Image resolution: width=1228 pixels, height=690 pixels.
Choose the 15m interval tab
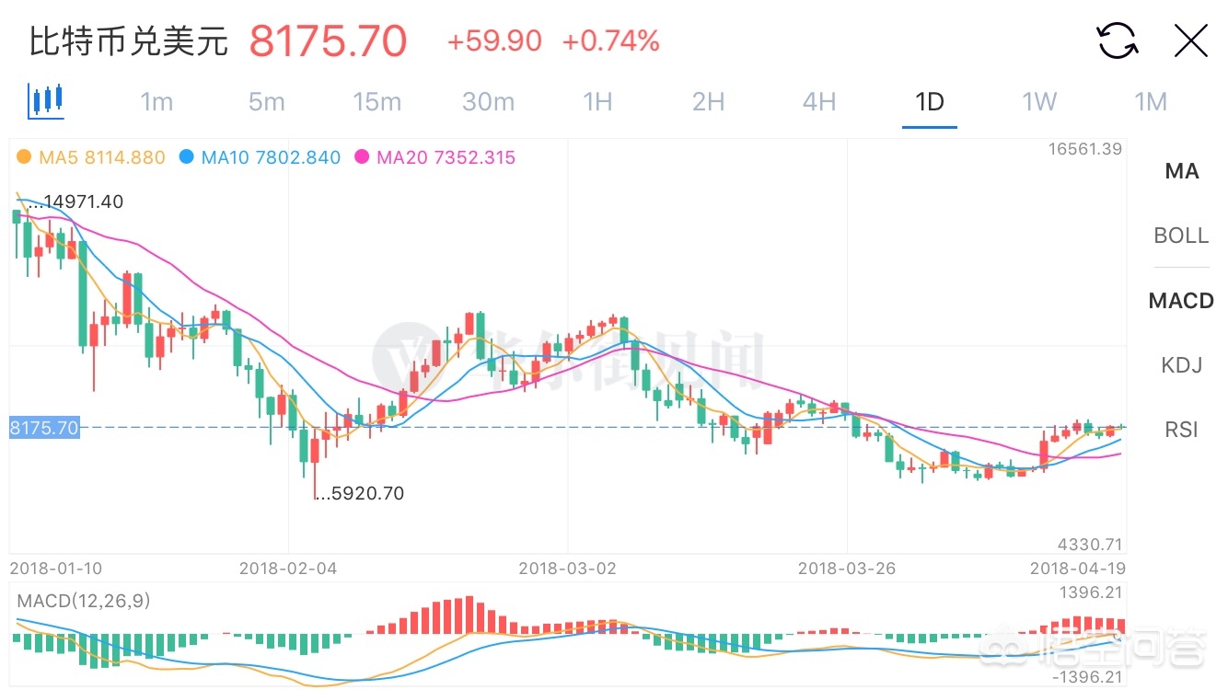[377, 101]
